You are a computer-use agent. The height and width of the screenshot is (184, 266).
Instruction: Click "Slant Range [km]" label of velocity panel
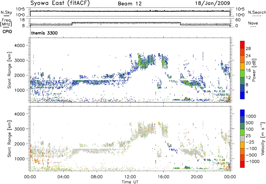coord(9,138)
